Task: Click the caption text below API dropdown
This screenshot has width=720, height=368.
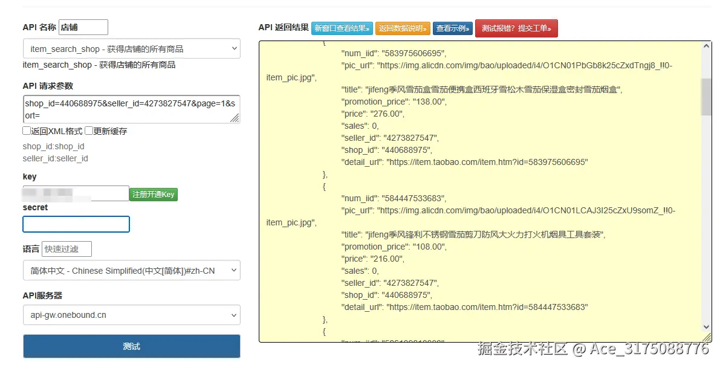Action: pyautogui.click(x=99, y=65)
